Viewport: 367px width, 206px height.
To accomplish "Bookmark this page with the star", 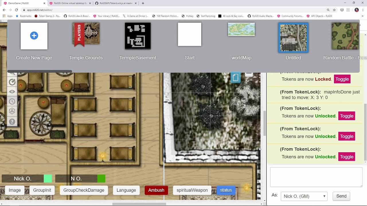I will (334, 10).
